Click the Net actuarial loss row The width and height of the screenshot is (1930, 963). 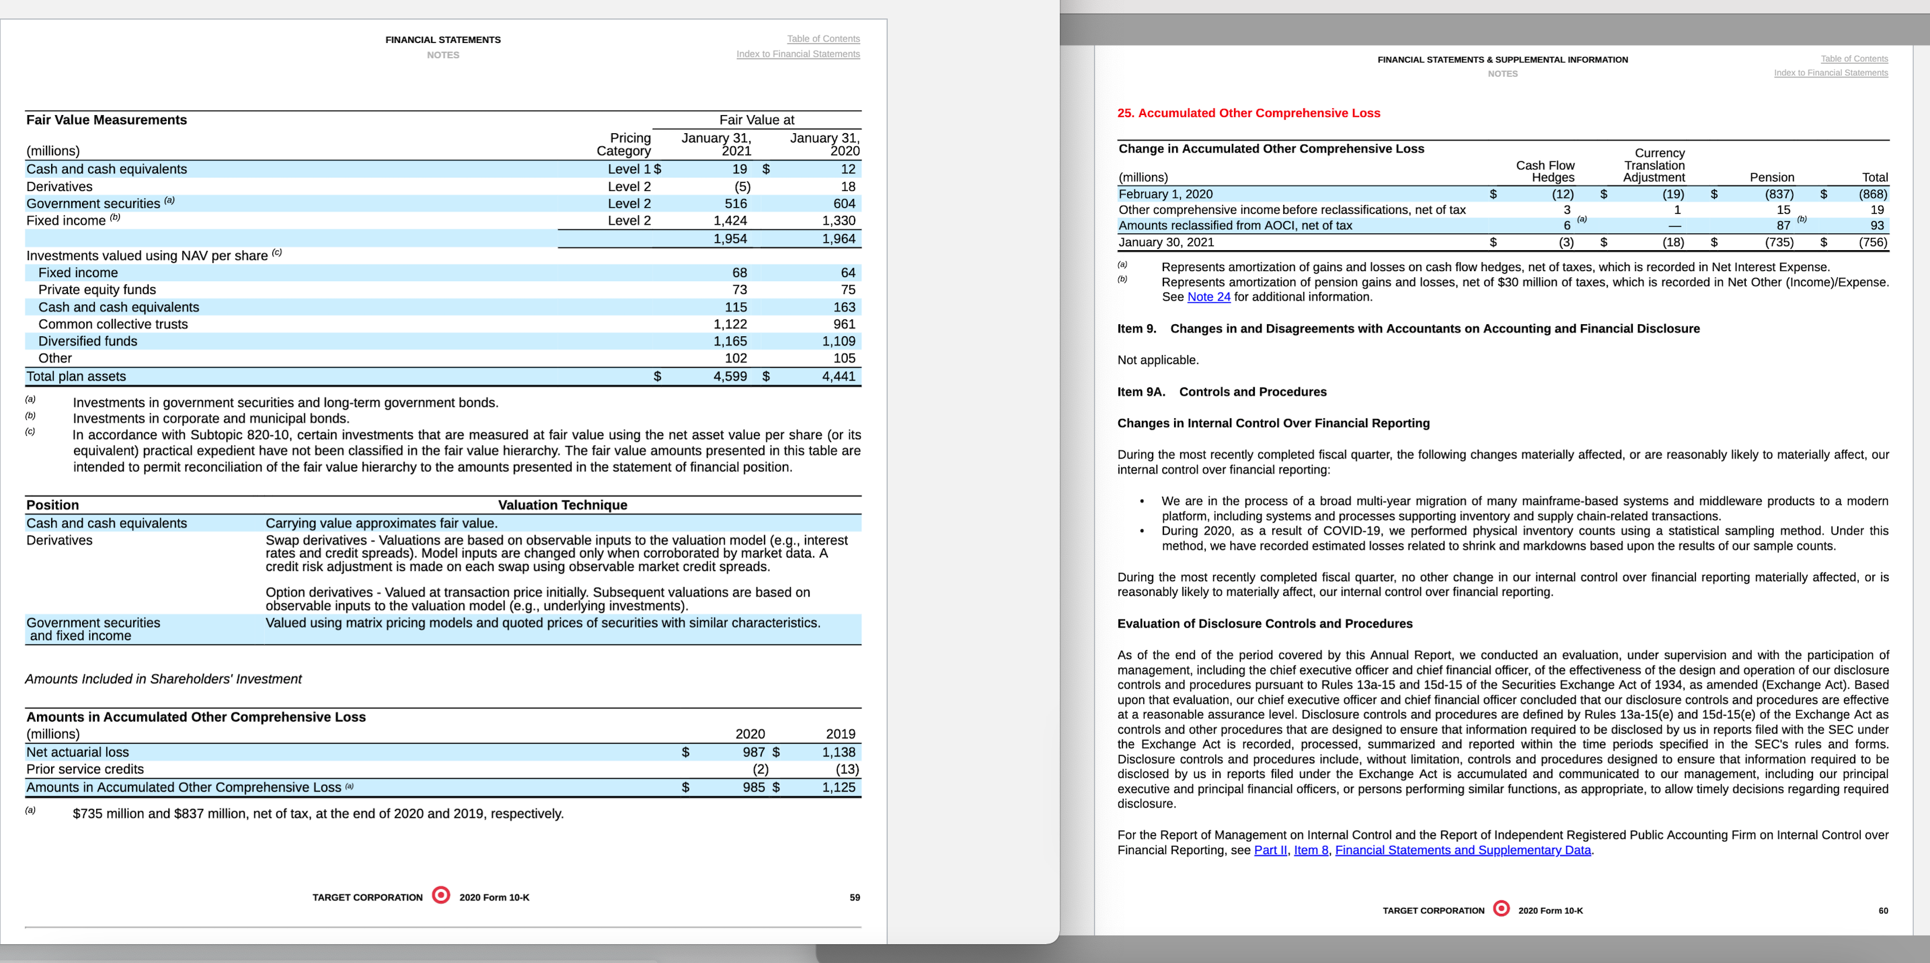[78, 752]
